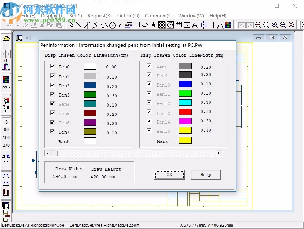
Task: Click the dialog scrollbar right arrow
Action: pos(219,153)
